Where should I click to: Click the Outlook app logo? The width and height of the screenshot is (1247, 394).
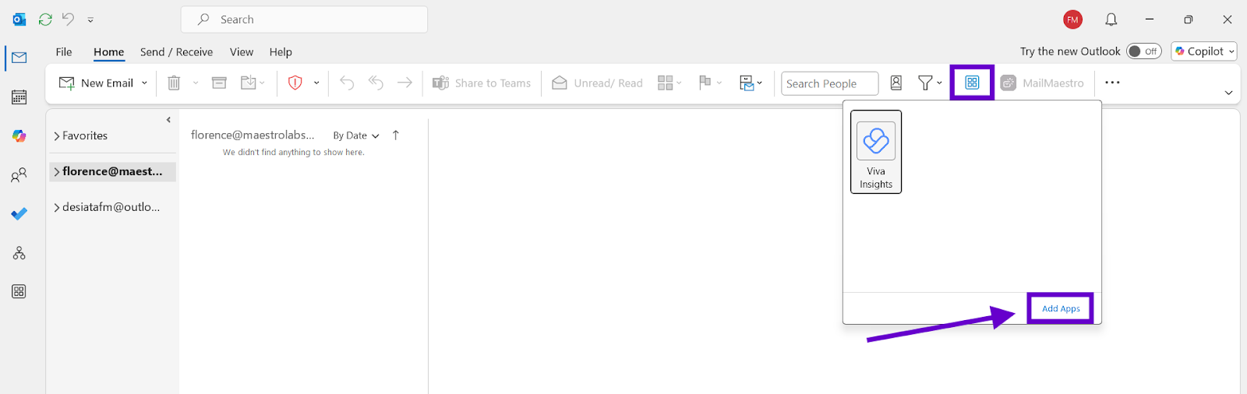pos(19,19)
